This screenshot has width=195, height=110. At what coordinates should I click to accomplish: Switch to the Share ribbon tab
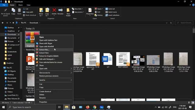pyautogui.click(x=20, y=5)
